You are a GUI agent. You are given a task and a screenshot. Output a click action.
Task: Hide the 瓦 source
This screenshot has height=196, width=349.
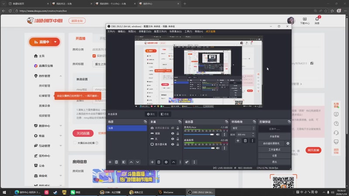tap(172, 139)
